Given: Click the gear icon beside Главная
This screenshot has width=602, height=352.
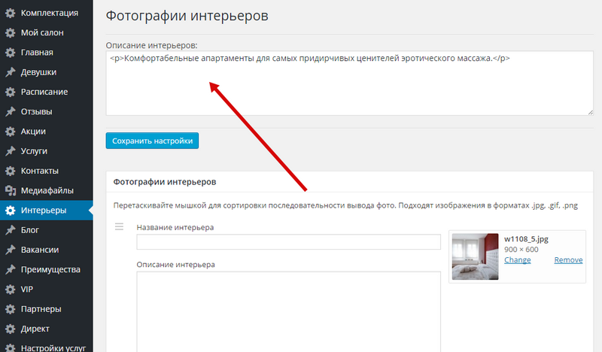Looking at the screenshot, I should click(11, 52).
